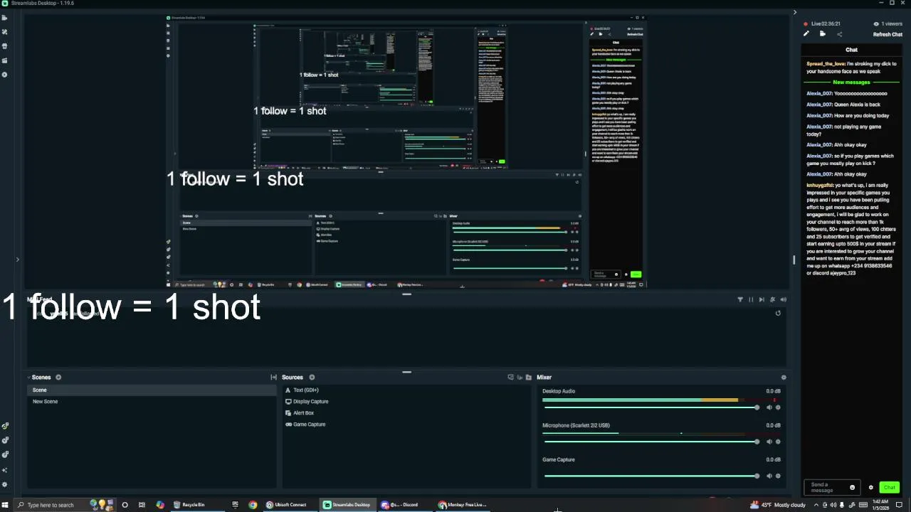
Task: Share the stream with the share icon
Action: (x=839, y=34)
